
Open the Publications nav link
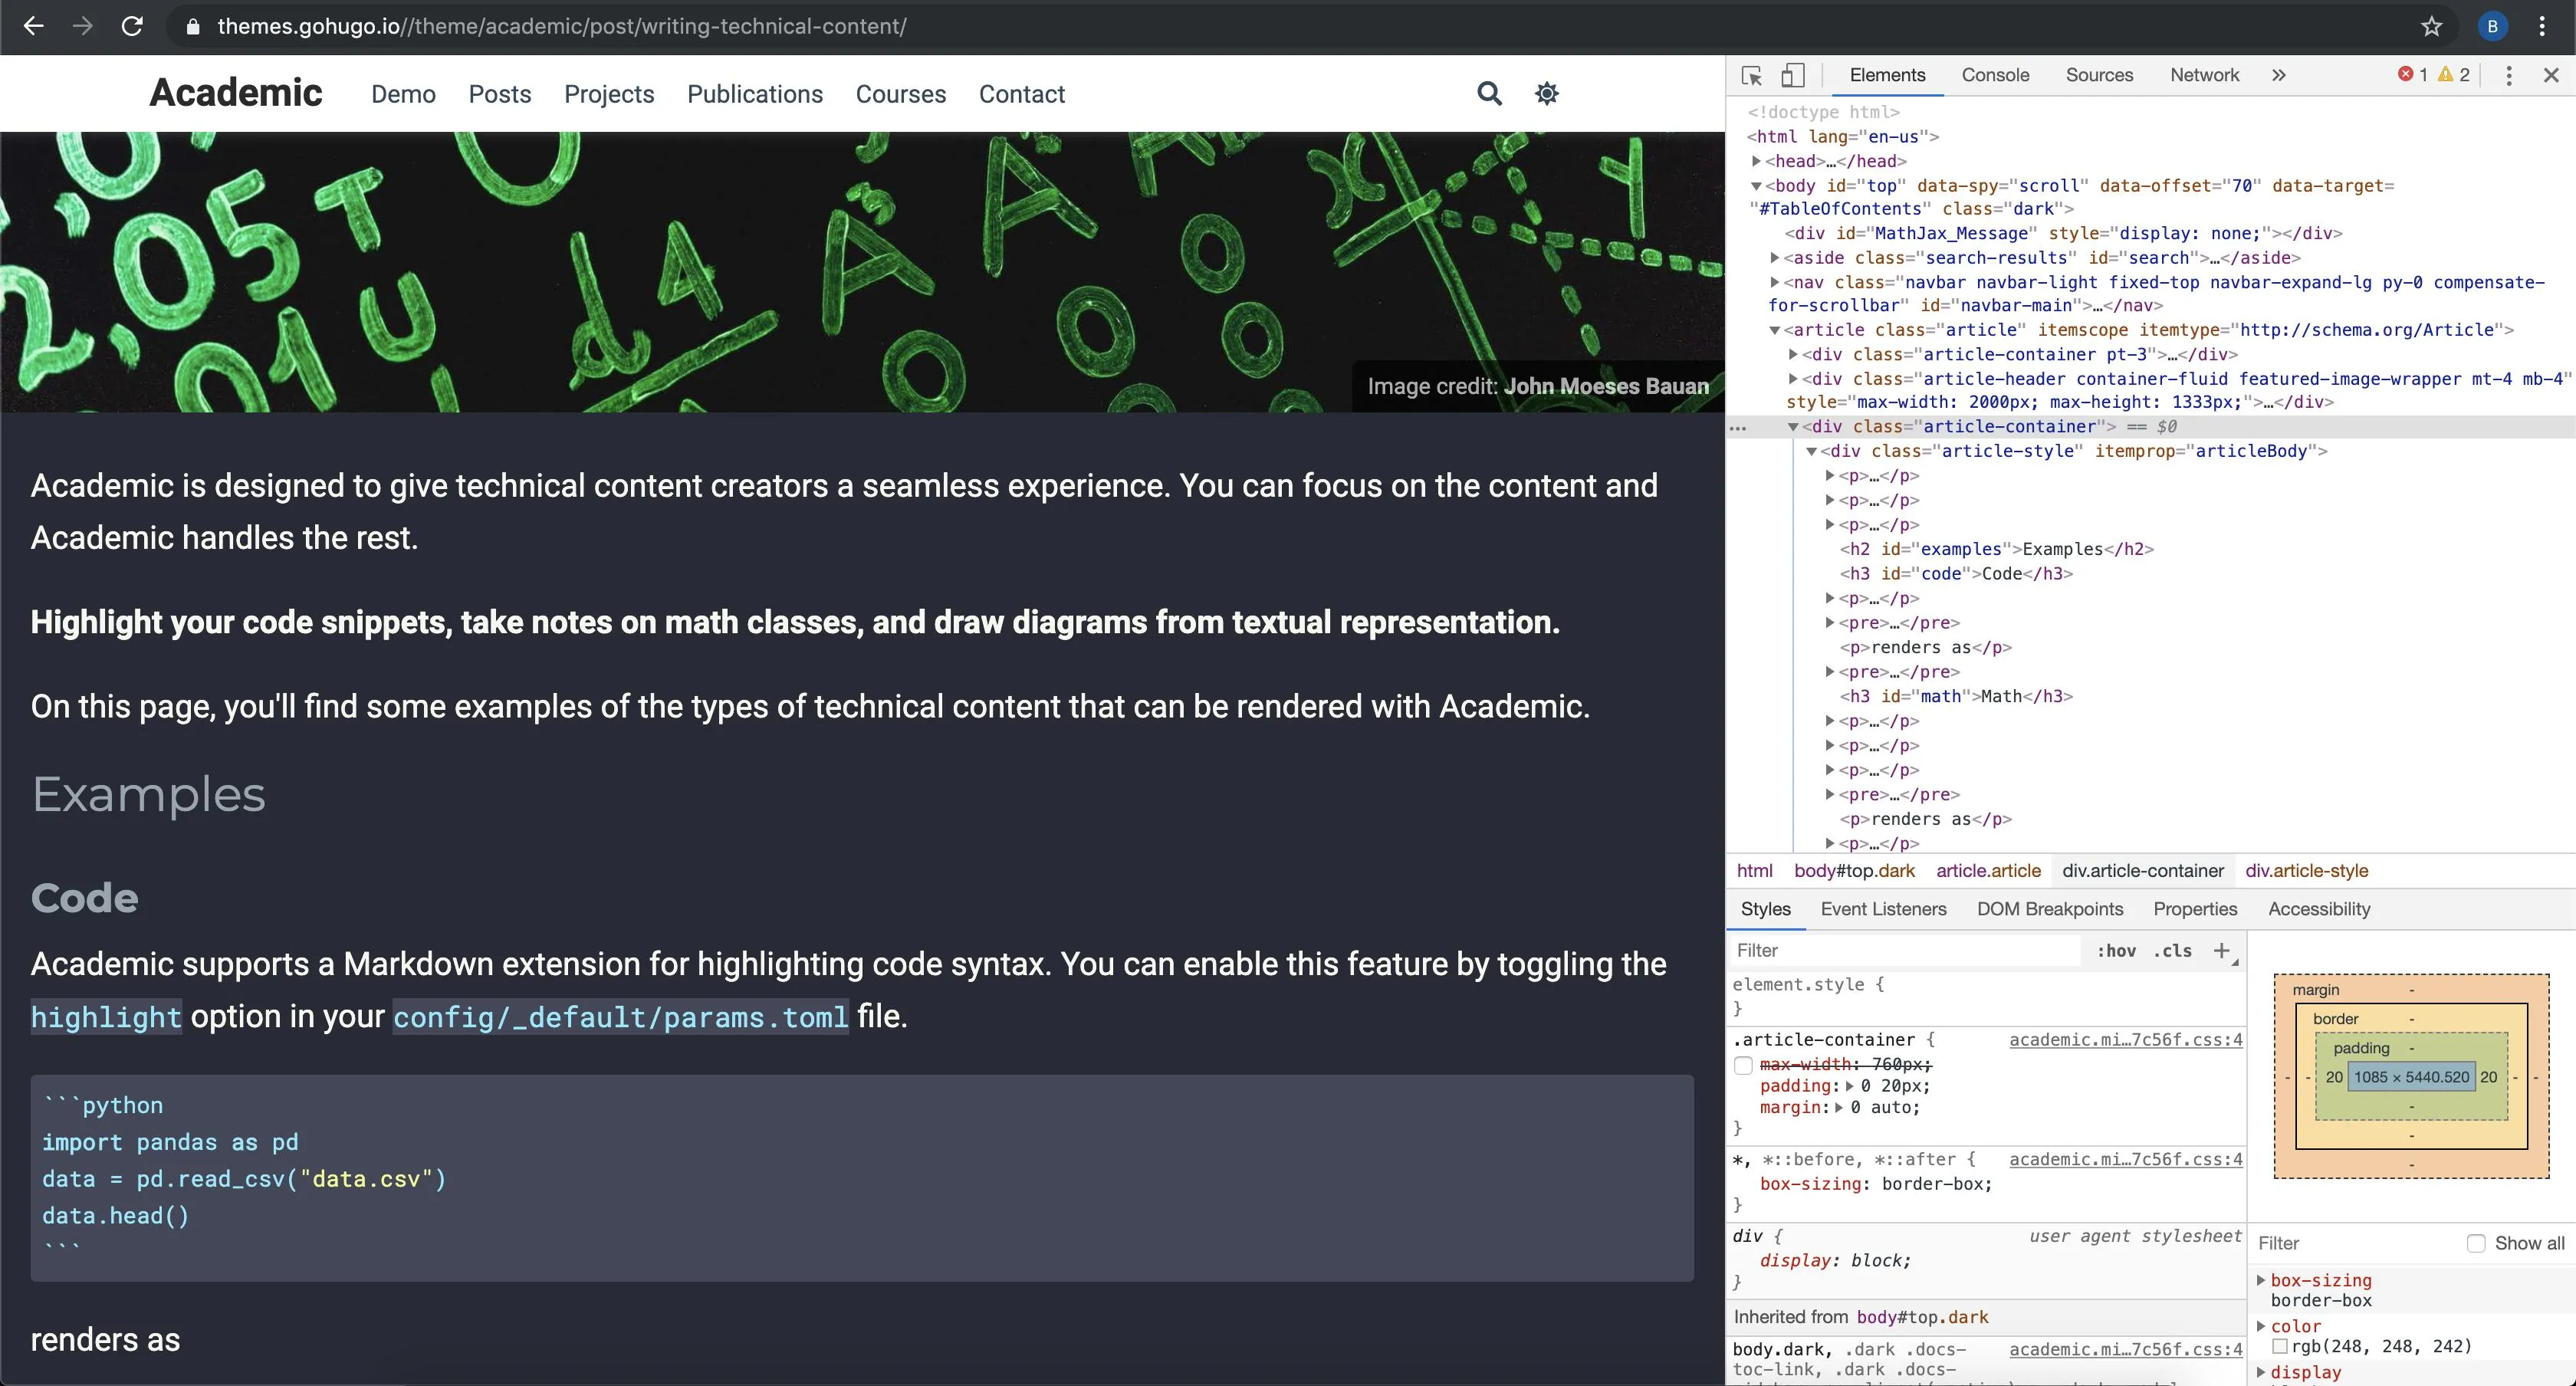754,94
